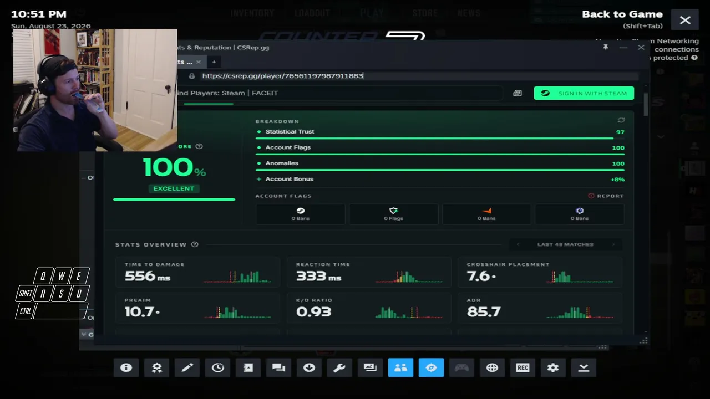
Task: Click the CSRep page vertical scrollbar
Action: [x=646, y=105]
